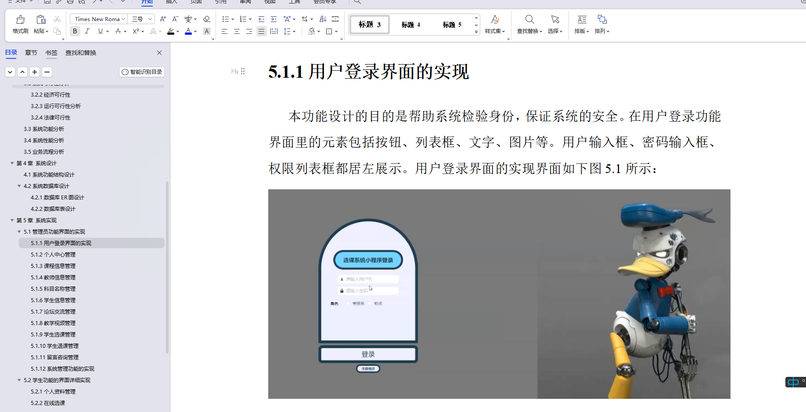Screen dimensions: 806x412
Task: Select the clear formatting eraser icon
Action: 206,19
